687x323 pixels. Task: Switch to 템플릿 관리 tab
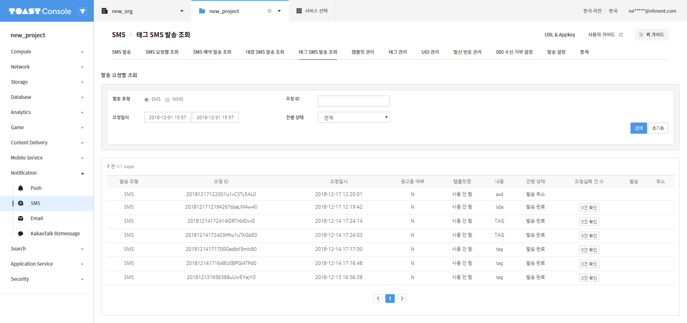point(363,52)
